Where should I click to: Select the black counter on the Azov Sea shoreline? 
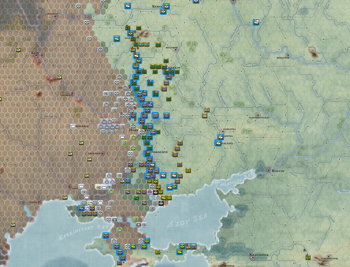coord(161,203)
